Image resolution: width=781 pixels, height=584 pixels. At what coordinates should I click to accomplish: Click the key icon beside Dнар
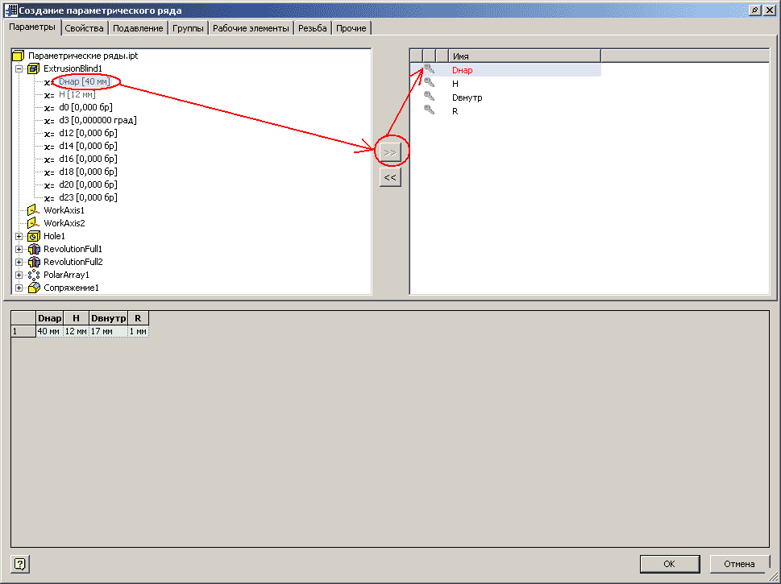(429, 70)
